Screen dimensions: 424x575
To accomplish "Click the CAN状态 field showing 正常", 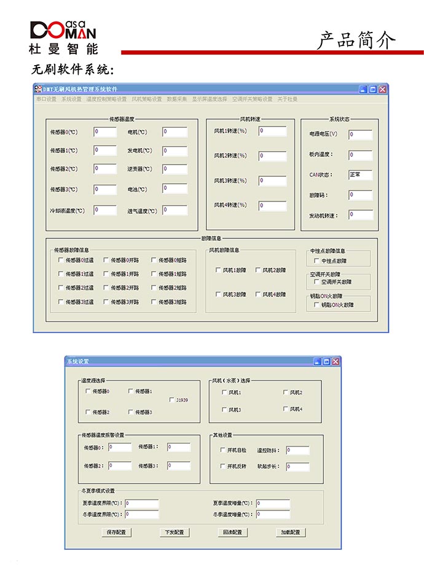I will click(361, 175).
